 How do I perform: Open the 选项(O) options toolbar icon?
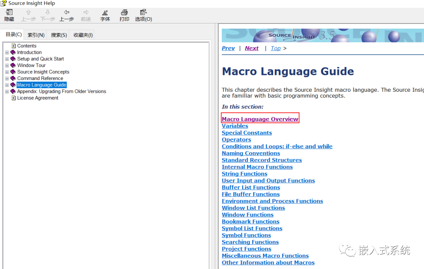(x=143, y=12)
